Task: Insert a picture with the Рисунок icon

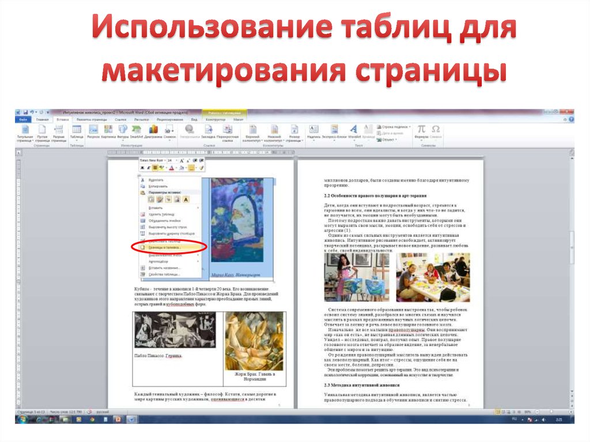Action: tap(93, 132)
